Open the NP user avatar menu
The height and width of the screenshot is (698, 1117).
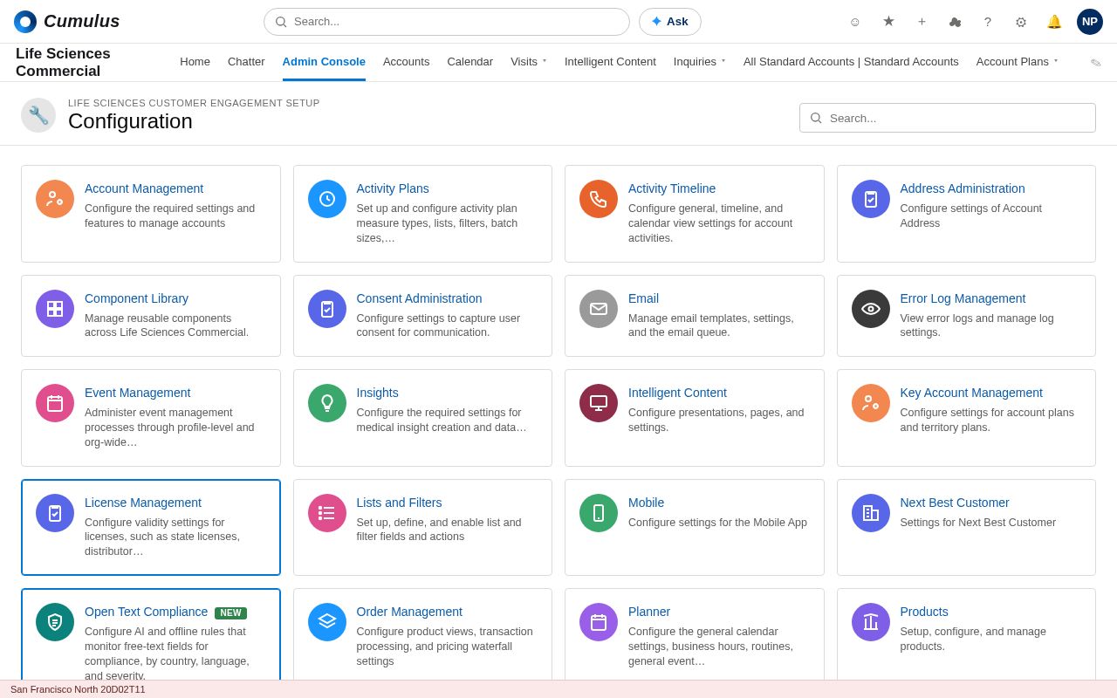point(1090,22)
